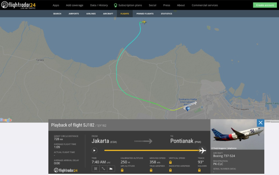Open the Data / History menu
This screenshot has width=279, height=175.
pyautogui.click(x=99, y=5)
